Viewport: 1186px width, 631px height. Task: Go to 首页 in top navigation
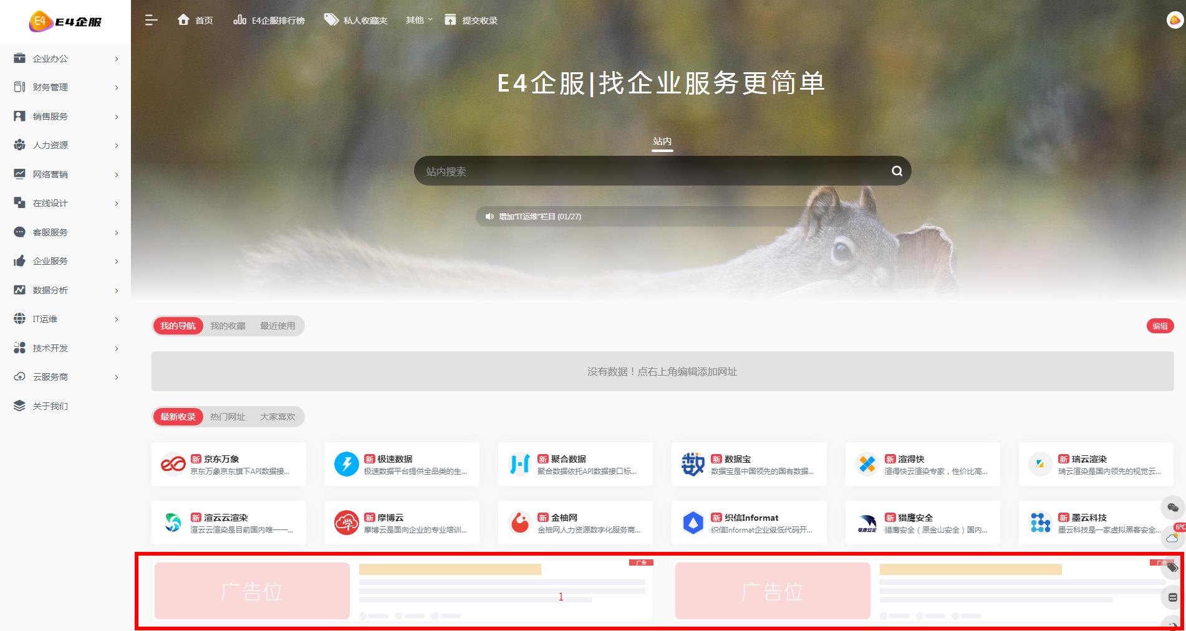[x=195, y=21]
